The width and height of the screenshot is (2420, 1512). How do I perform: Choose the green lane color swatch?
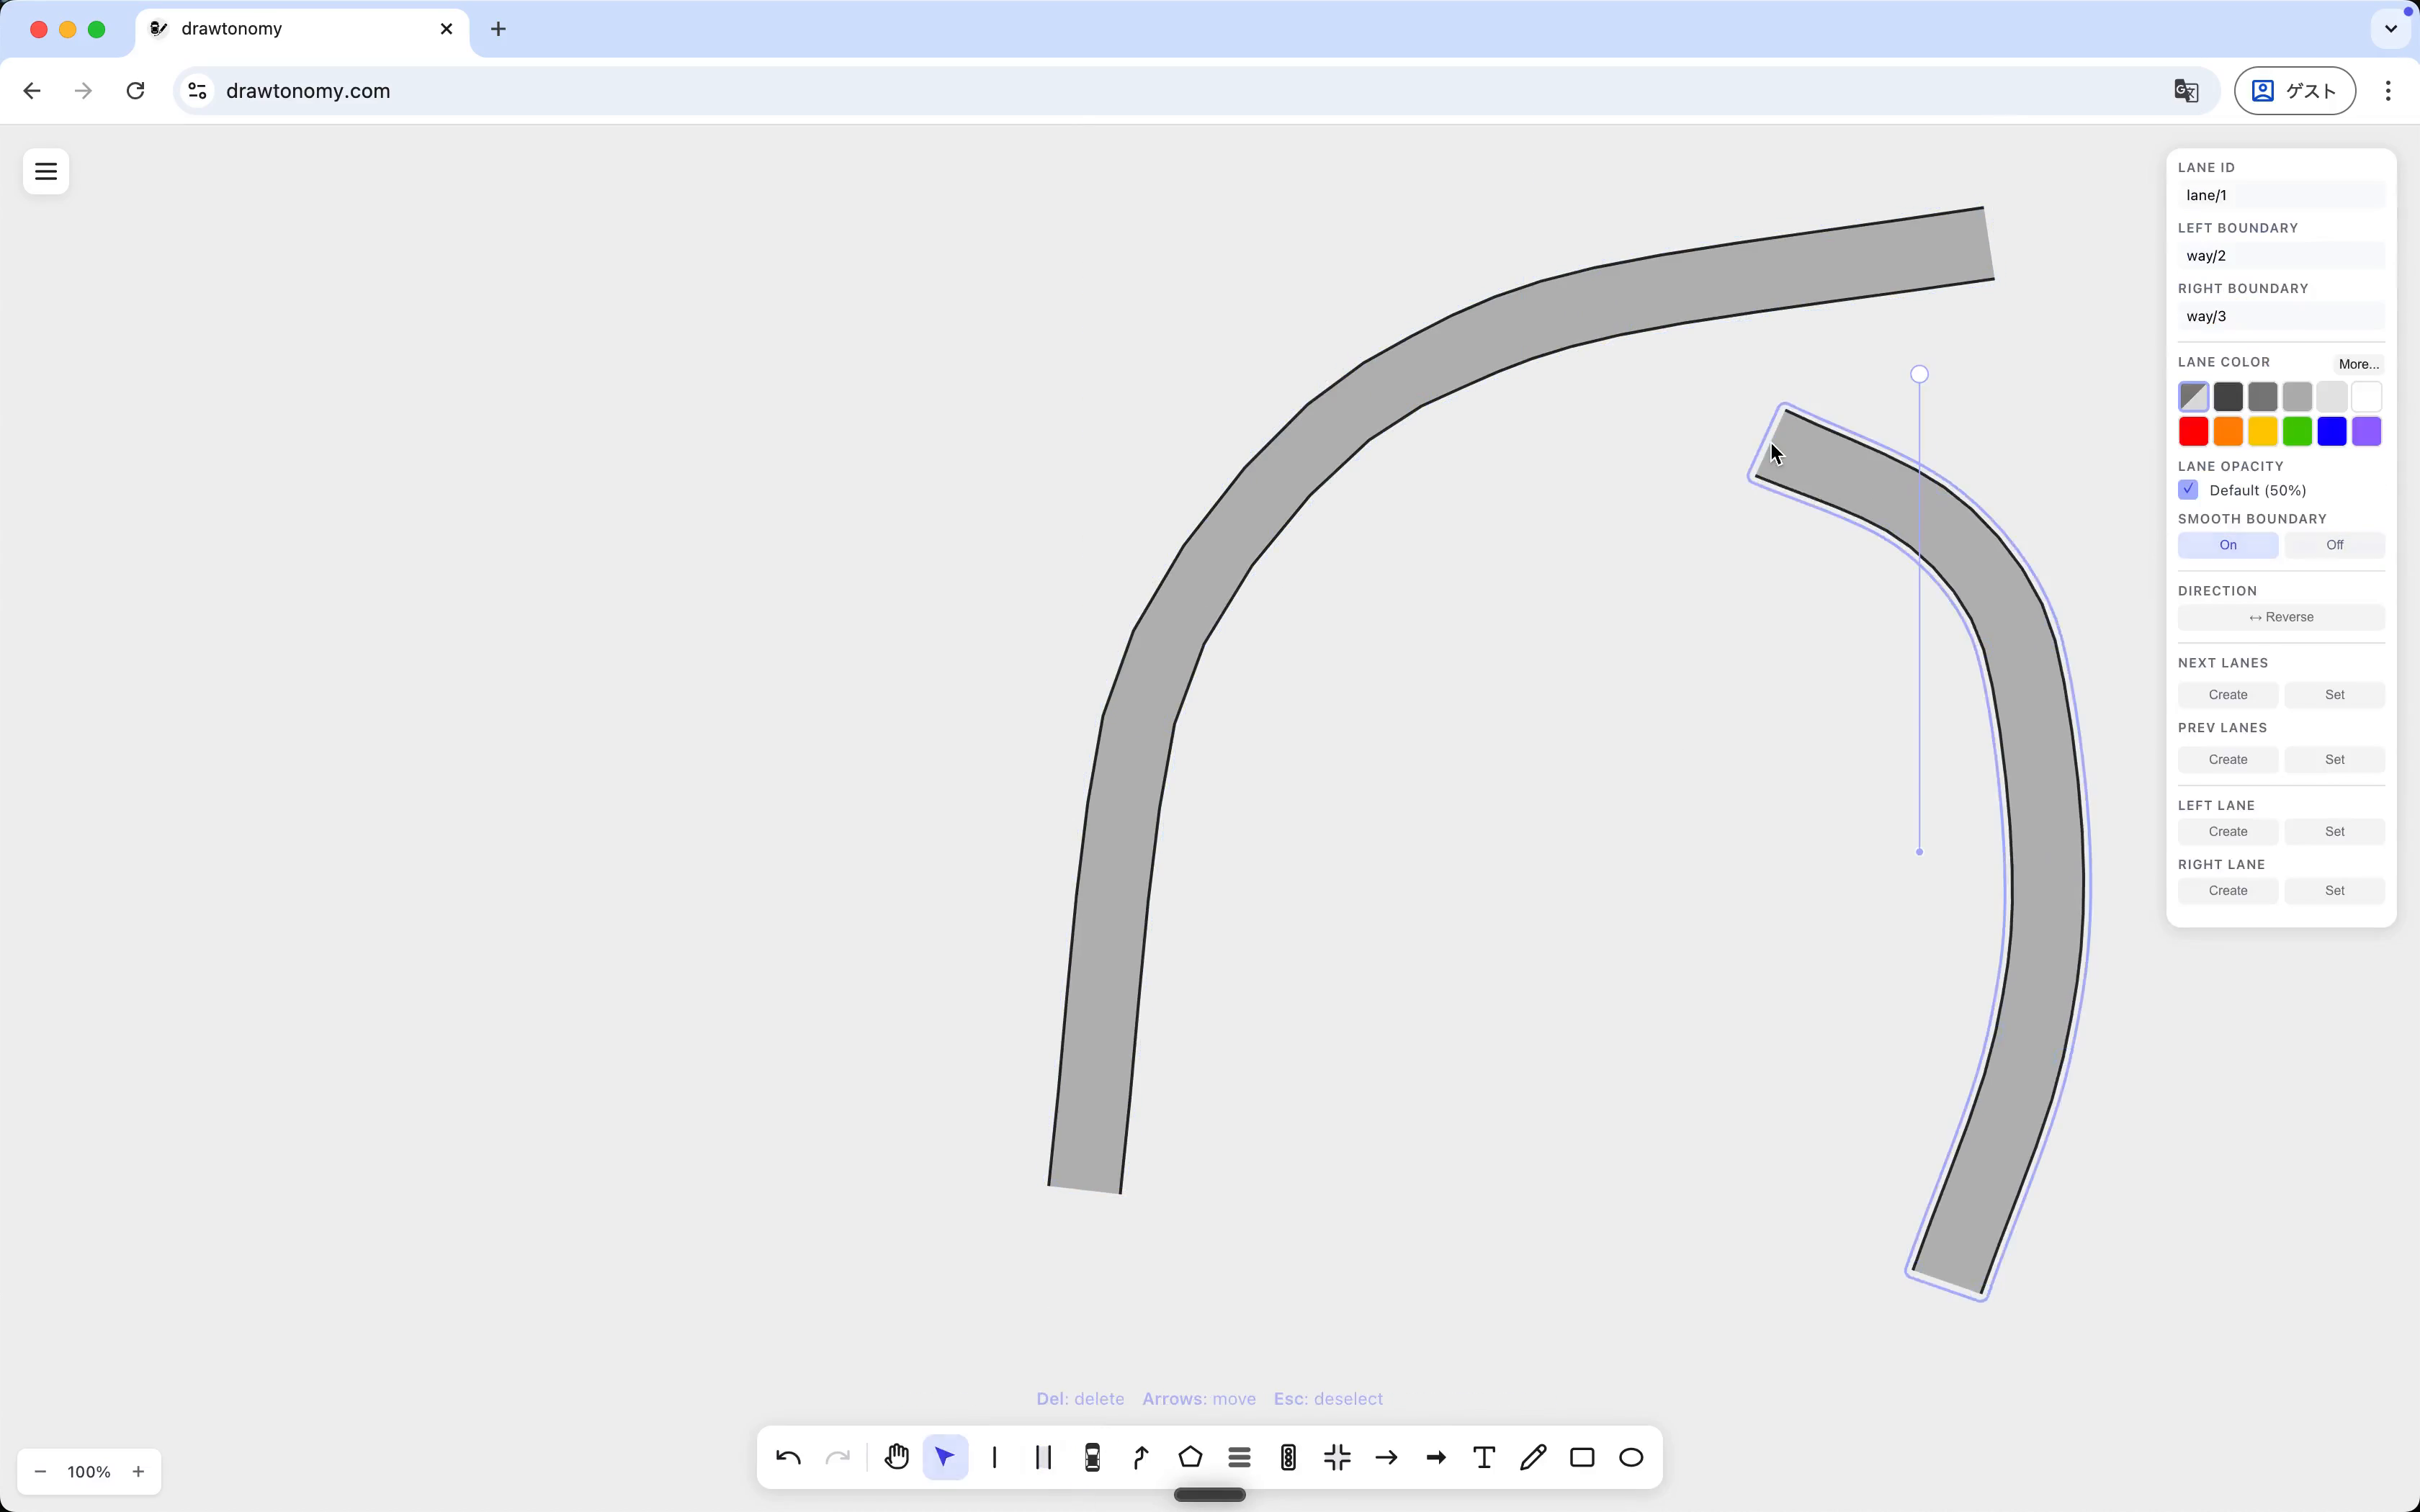click(2297, 432)
